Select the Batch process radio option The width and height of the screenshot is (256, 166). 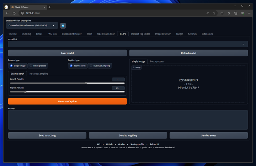pos(38,66)
